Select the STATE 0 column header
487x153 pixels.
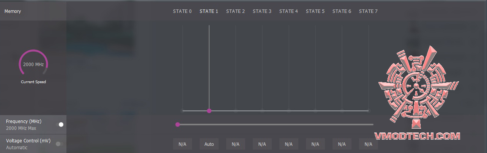point(183,11)
